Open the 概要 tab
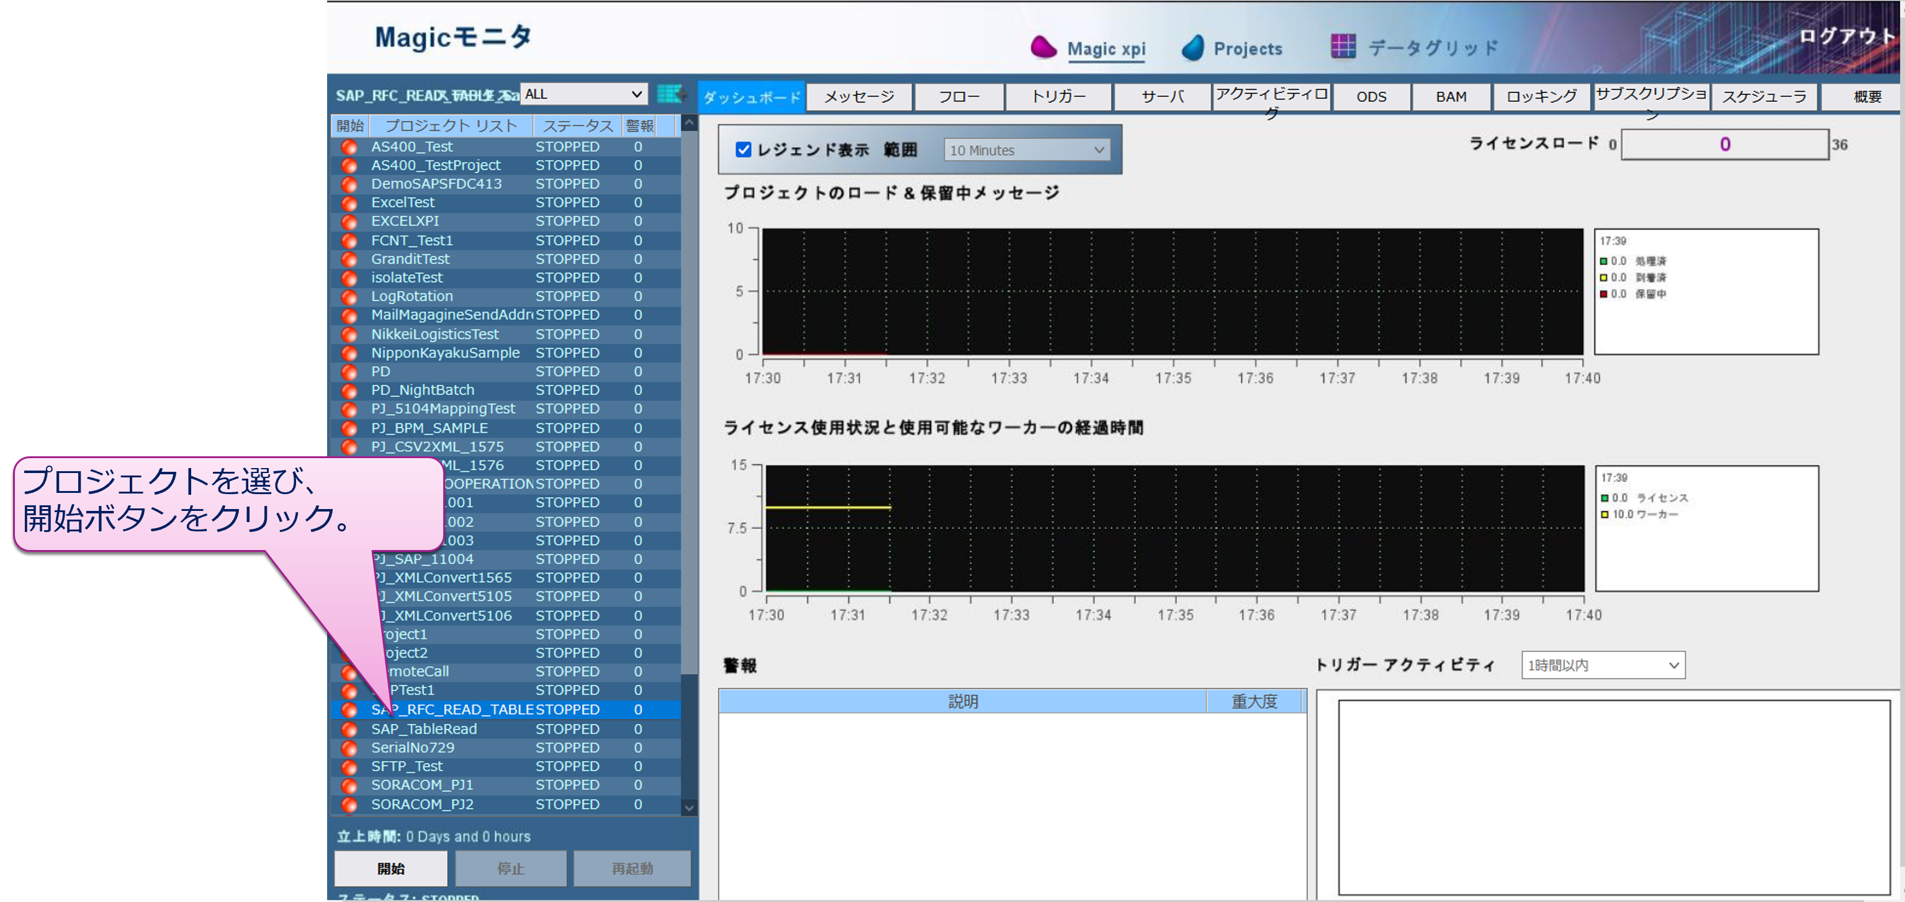 1863,97
